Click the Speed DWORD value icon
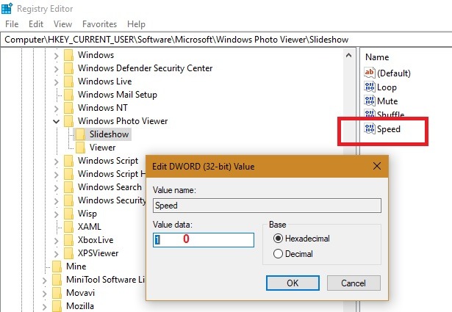This screenshot has width=452, height=312. pyautogui.click(x=370, y=128)
